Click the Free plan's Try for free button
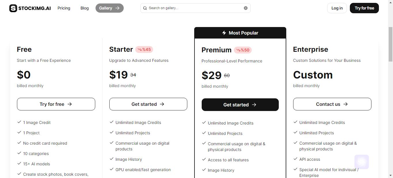 tap(56, 104)
